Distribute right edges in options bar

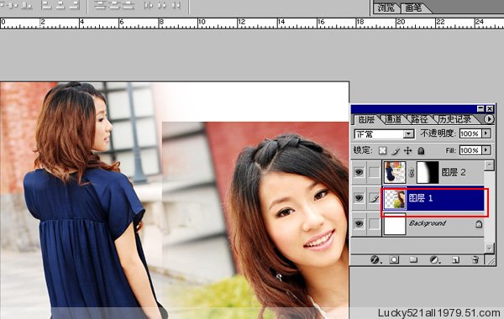[176, 5]
